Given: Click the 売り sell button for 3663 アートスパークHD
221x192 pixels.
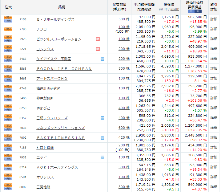Looking at the screenshot, I should tap(8, 80).
